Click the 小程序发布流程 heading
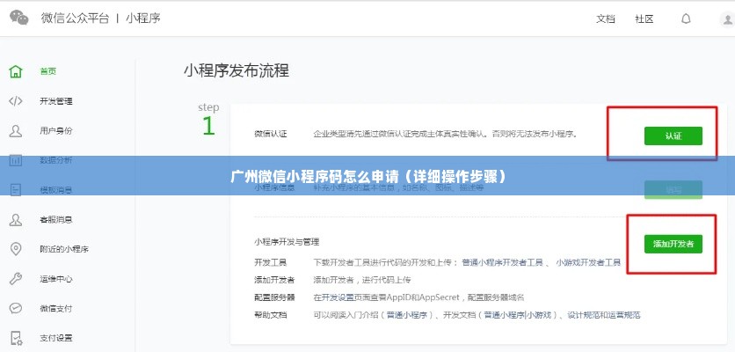This screenshot has width=735, height=352. point(237,71)
